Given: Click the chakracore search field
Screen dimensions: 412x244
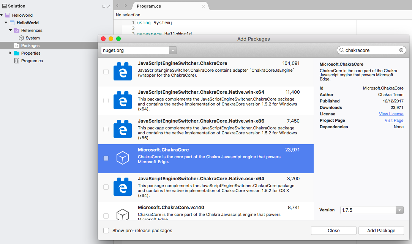Looking at the screenshot, I should pyautogui.click(x=371, y=50).
